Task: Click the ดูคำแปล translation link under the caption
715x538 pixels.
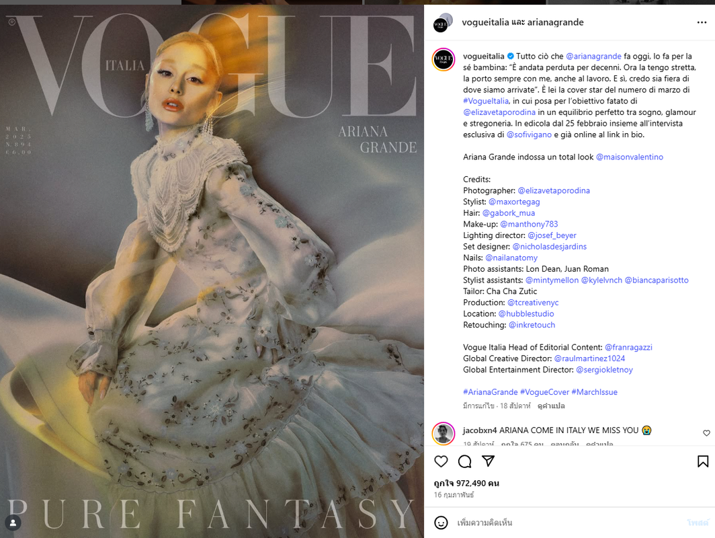Action: click(x=551, y=406)
